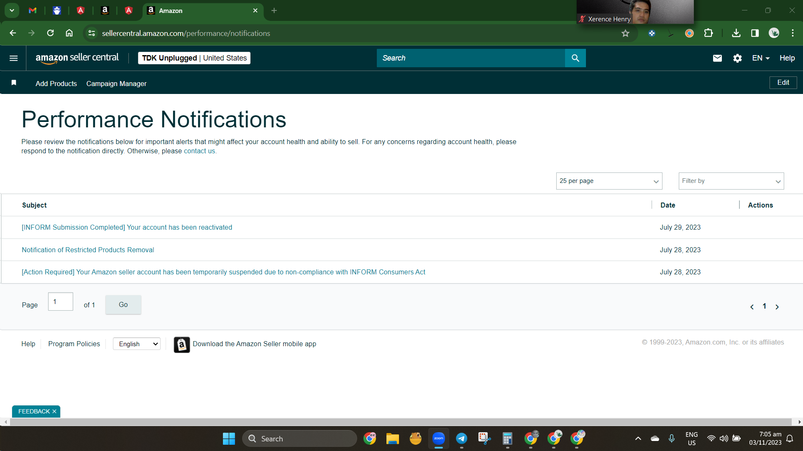Viewport: 803px width, 451px height.
Task: Go to next page arrow
Action: pyautogui.click(x=777, y=307)
